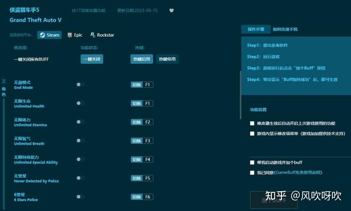
Task: Click the 功能设置 heading
Action: (x=258, y=110)
